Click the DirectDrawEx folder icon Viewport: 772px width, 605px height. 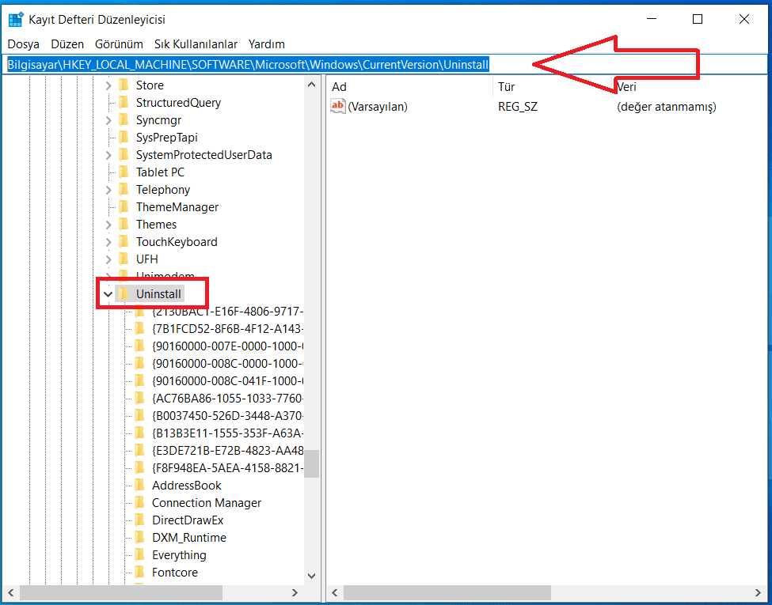tap(140, 520)
